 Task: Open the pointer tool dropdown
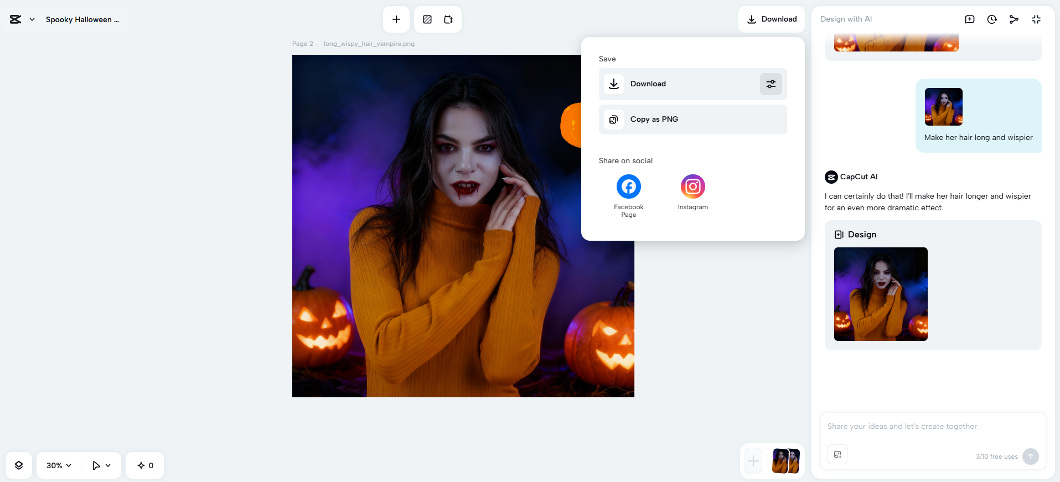(x=102, y=465)
